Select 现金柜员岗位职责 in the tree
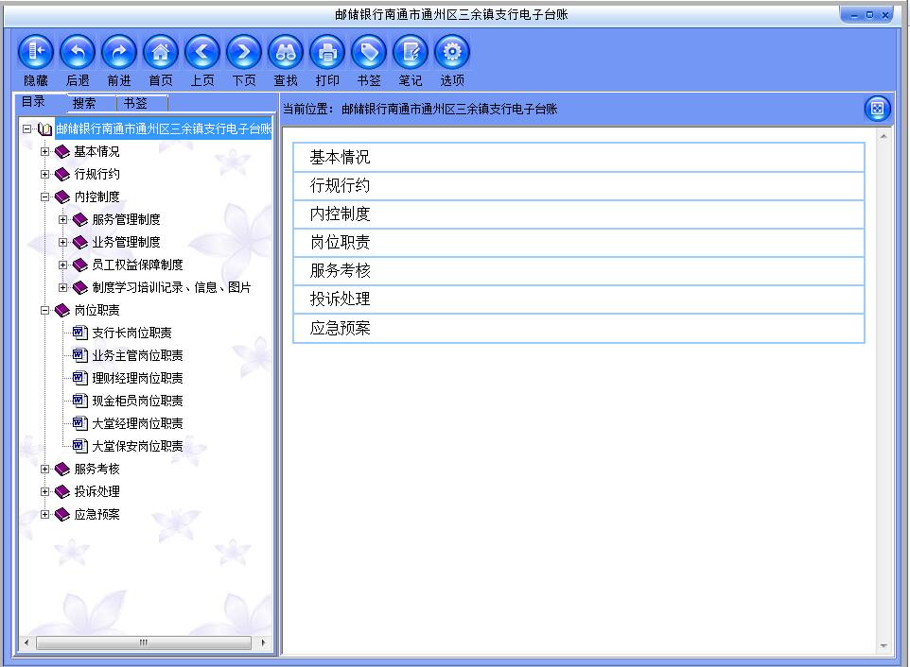The height and width of the screenshot is (667, 910). click(137, 401)
